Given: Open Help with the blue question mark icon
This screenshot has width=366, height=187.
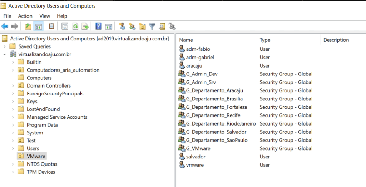Looking at the screenshot, I should (x=99, y=26).
